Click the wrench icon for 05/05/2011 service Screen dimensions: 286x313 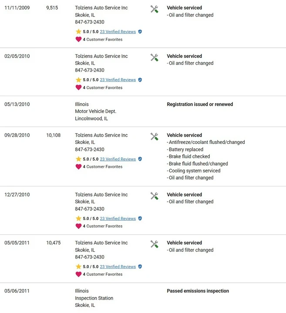[x=154, y=244]
